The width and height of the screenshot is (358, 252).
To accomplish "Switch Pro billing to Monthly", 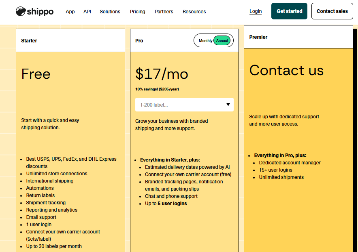I will click(x=205, y=41).
